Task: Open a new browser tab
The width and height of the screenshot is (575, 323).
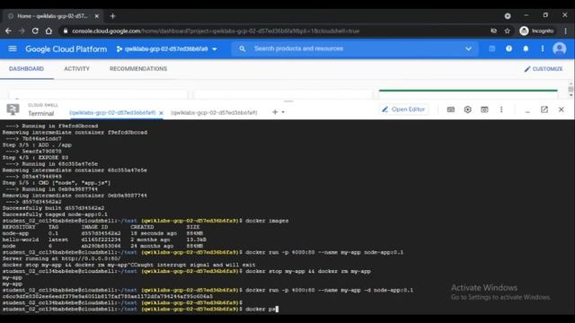Action: click(x=112, y=16)
